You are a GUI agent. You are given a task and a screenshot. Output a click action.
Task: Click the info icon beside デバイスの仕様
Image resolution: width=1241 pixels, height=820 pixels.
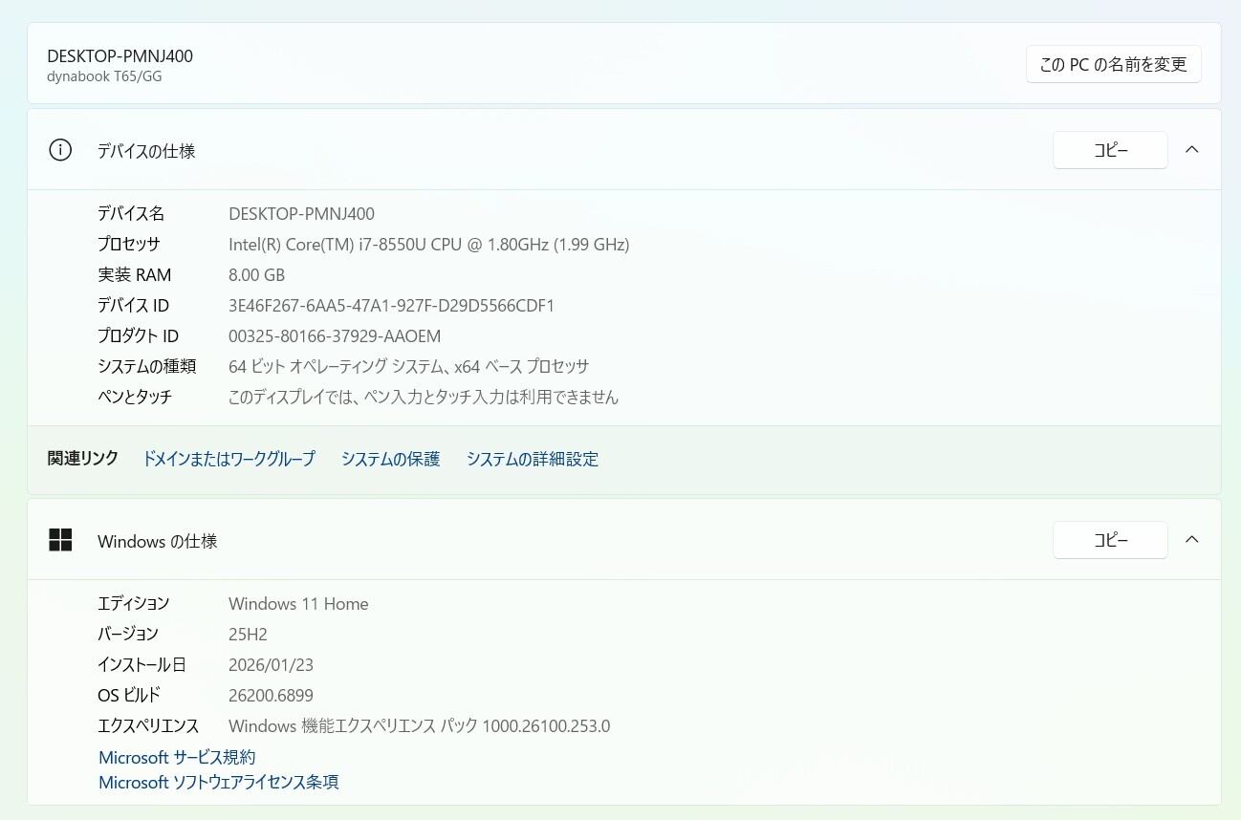click(60, 150)
